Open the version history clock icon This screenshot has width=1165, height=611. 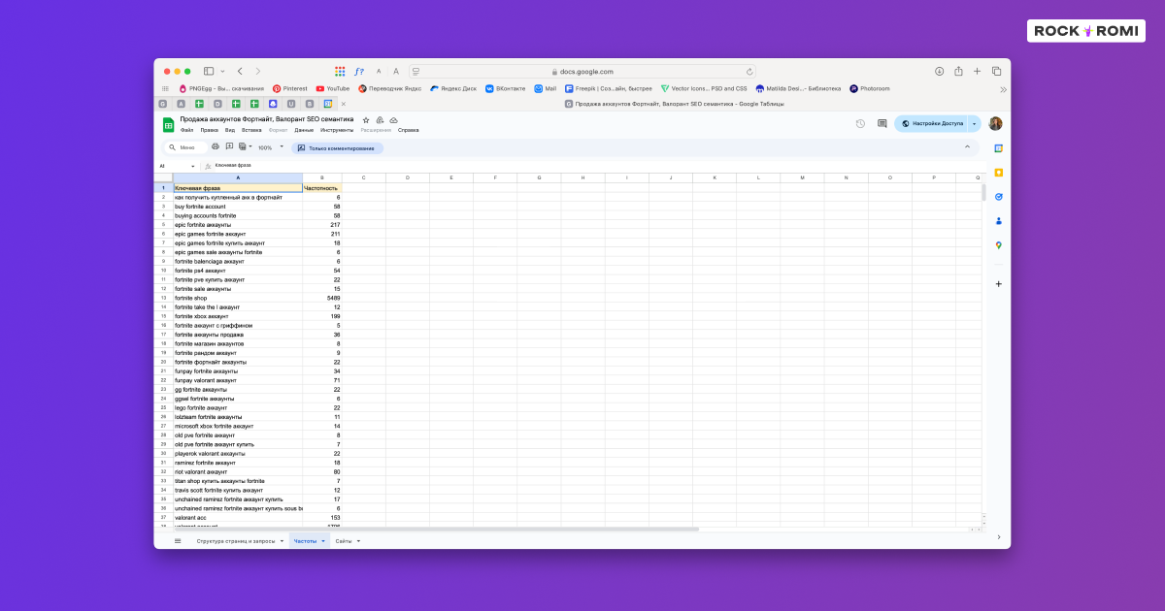(x=860, y=123)
